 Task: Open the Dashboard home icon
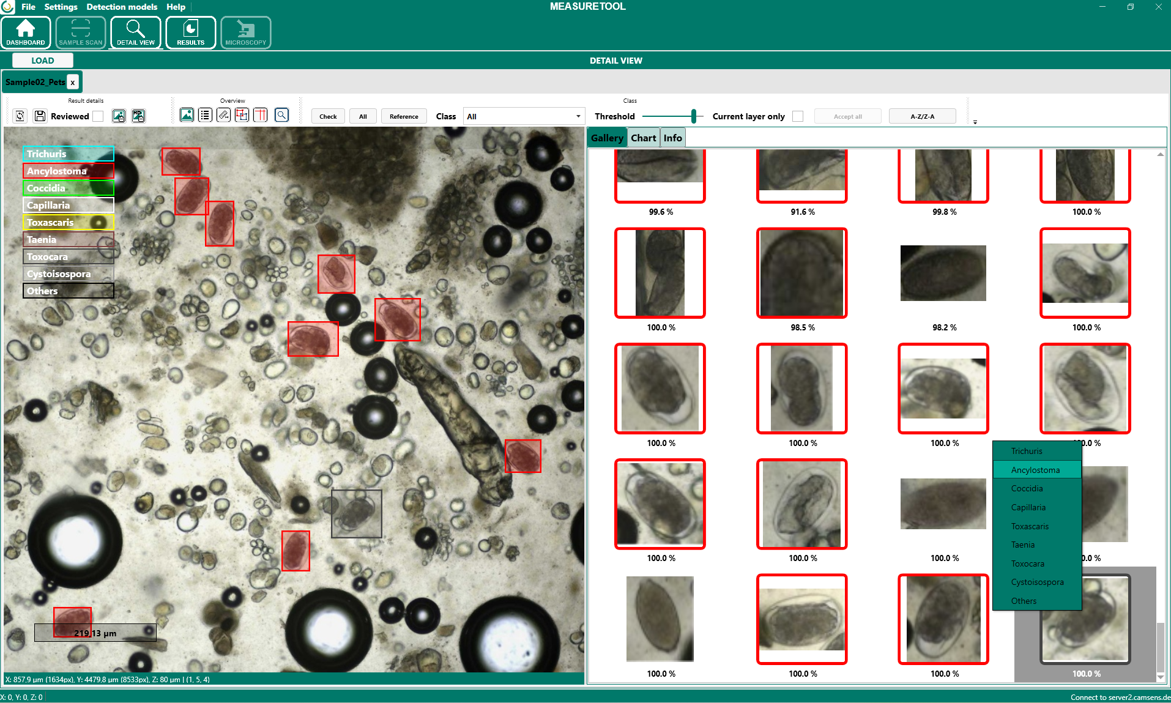click(x=26, y=32)
